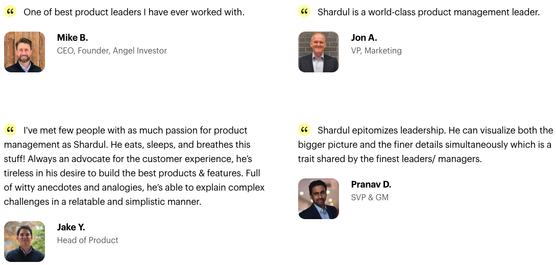The image size is (556, 265).
Task: Open Jon A.'s profile photo
Action: pos(319,52)
